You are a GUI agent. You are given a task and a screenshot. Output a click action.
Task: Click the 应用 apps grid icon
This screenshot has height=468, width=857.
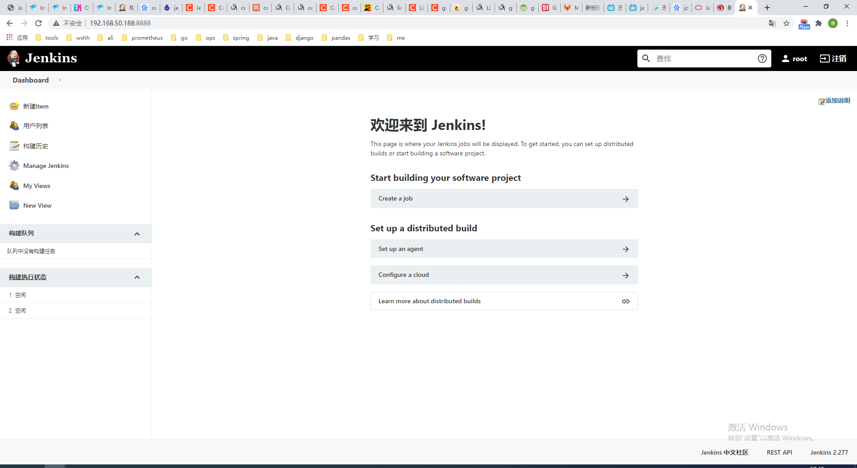click(x=9, y=38)
